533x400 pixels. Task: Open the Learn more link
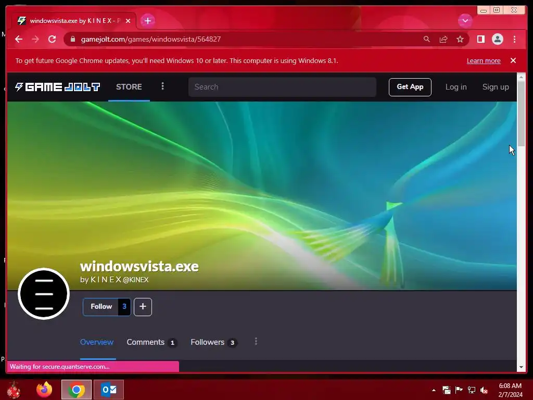coord(484,60)
